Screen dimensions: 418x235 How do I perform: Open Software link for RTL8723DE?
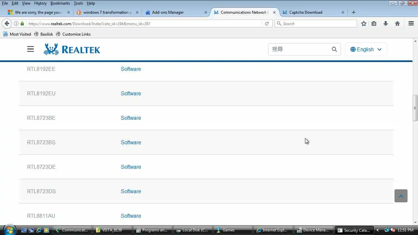tap(131, 167)
